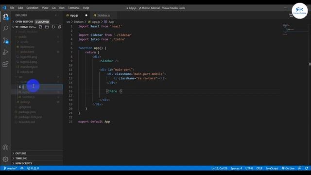Click the feedback icon in status bar
311x175 pixels.
300,168
